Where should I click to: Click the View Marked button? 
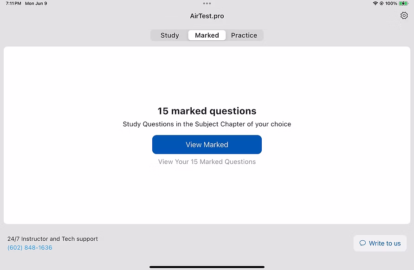(x=207, y=145)
